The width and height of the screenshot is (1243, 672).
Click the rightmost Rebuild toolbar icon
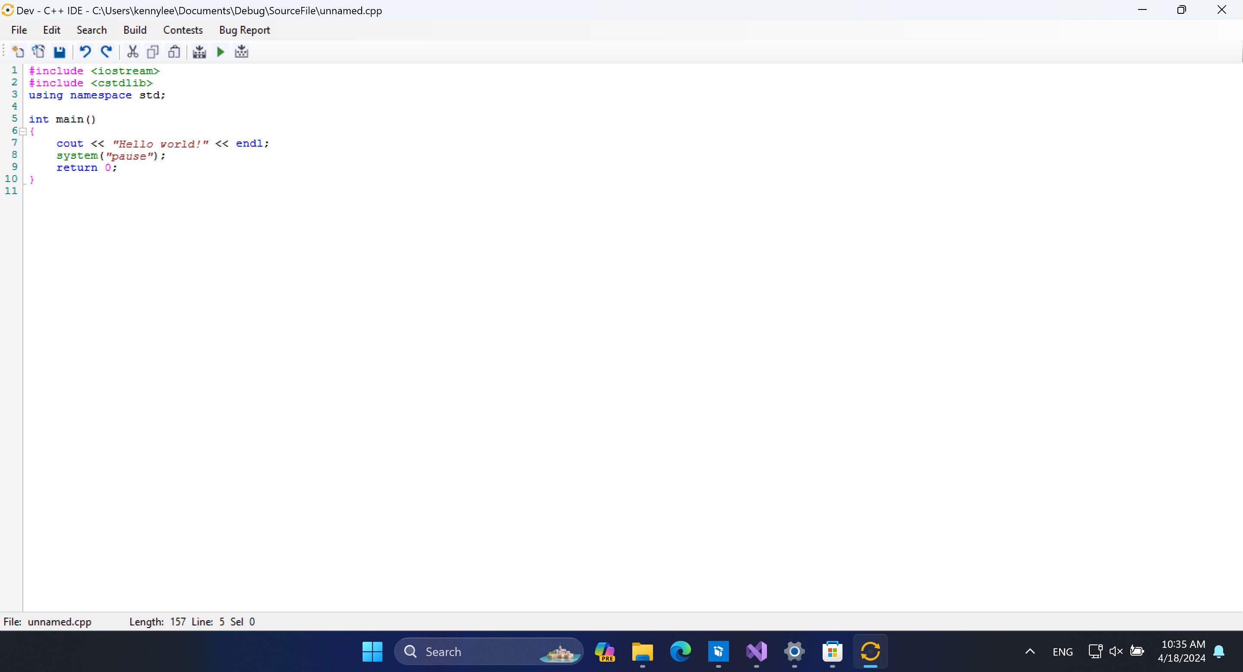click(241, 52)
